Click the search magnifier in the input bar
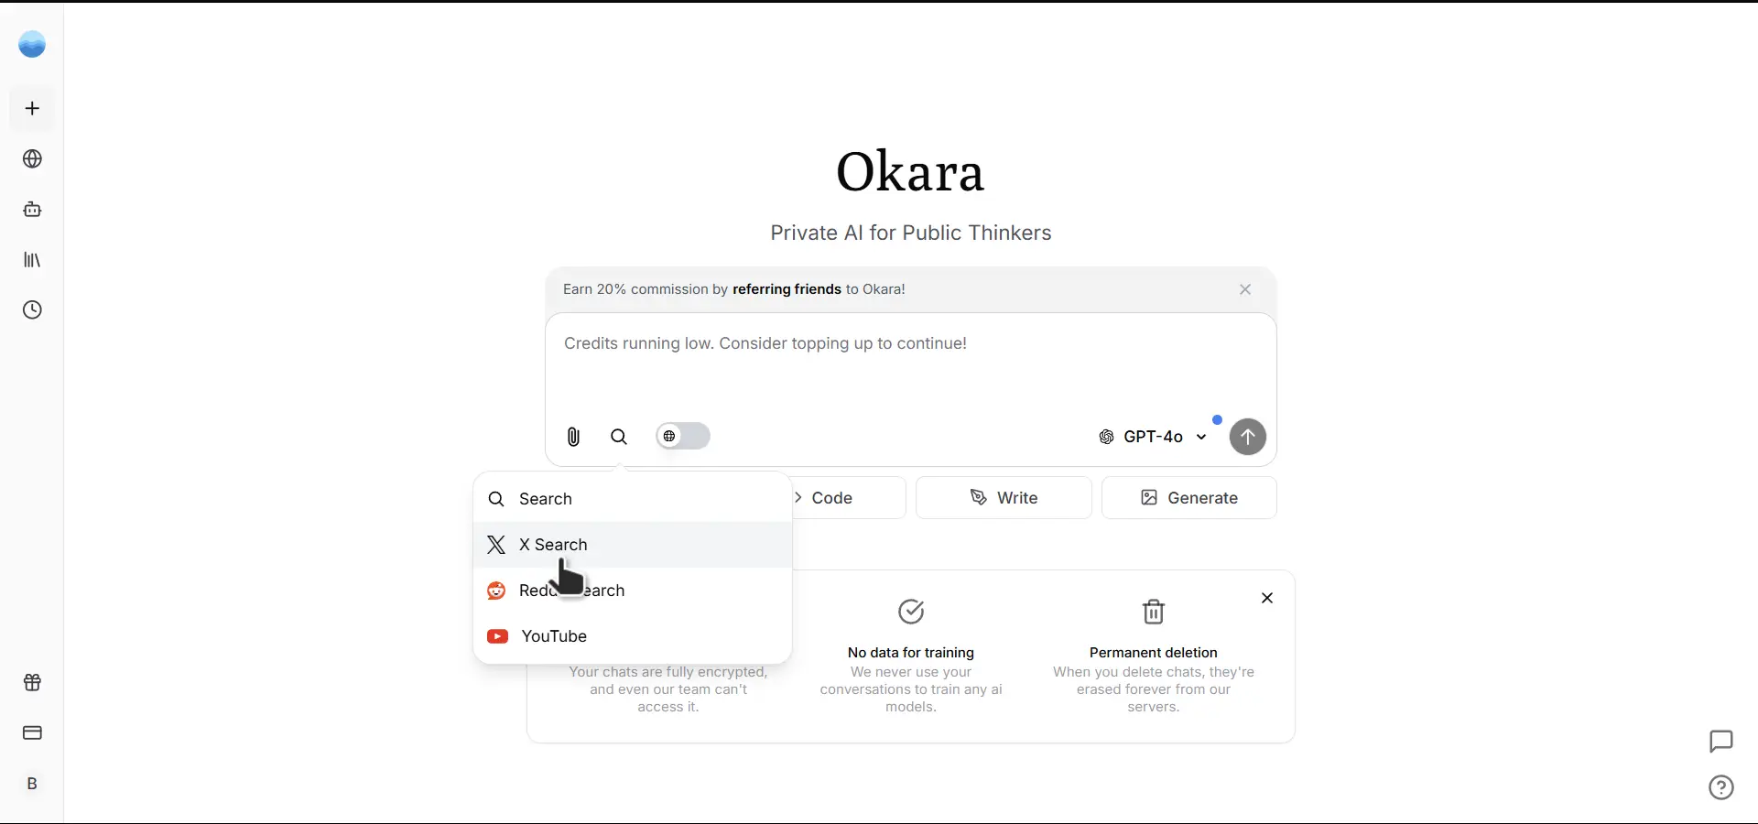Viewport: 1758px width, 824px height. 619,437
